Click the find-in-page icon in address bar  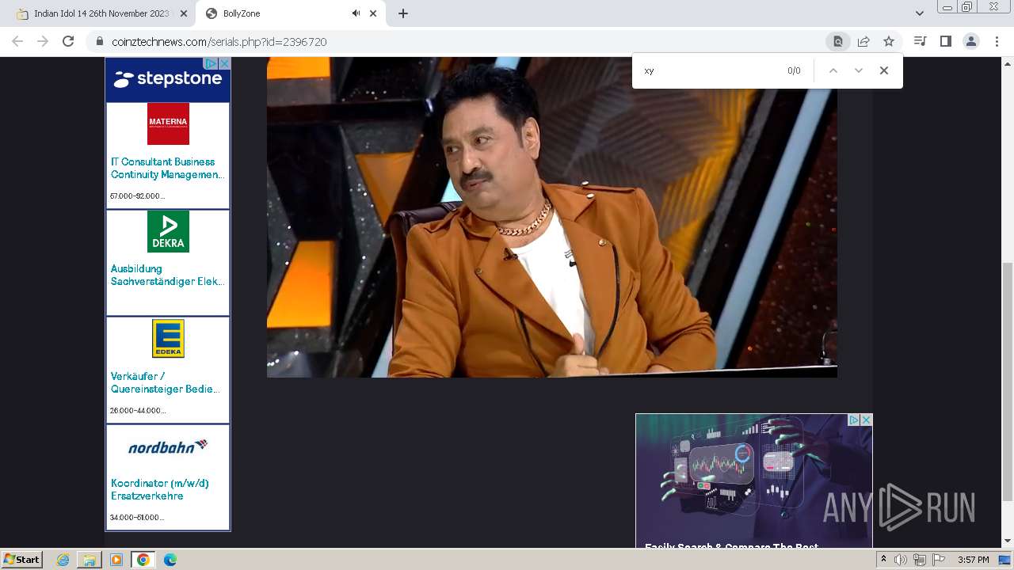837,42
